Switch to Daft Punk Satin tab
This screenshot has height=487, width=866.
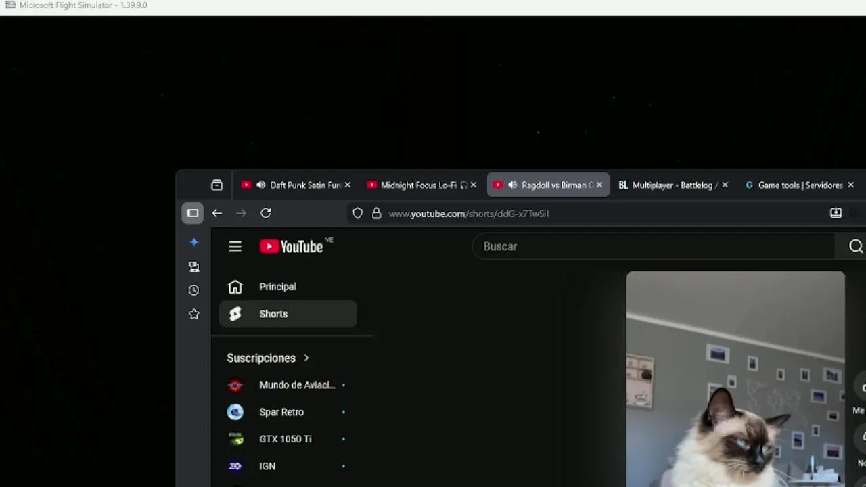[x=296, y=185]
